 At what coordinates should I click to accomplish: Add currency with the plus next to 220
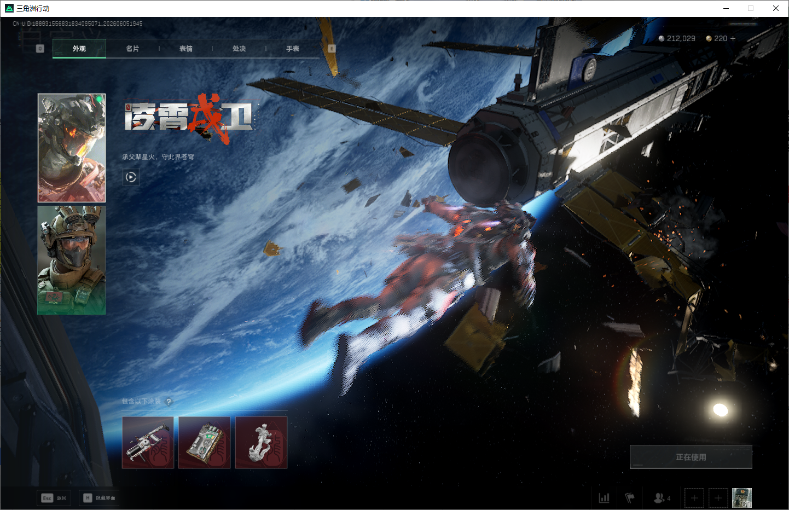(x=733, y=38)
